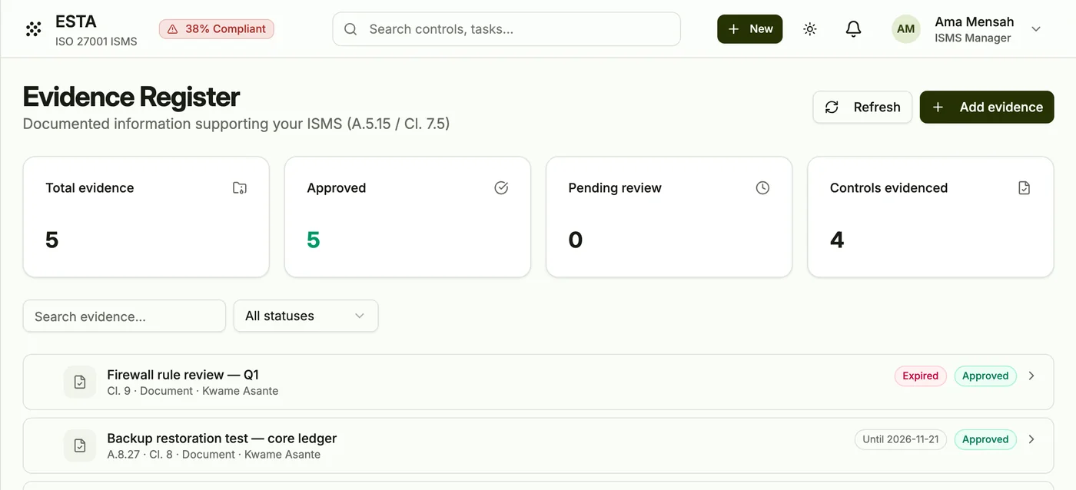
Task: Select the Total evidence card
Action: pyautogui.click(x=146, y=217)
